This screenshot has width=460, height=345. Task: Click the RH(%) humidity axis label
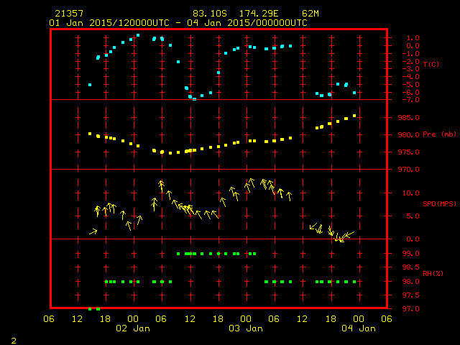tap(433, 273)
